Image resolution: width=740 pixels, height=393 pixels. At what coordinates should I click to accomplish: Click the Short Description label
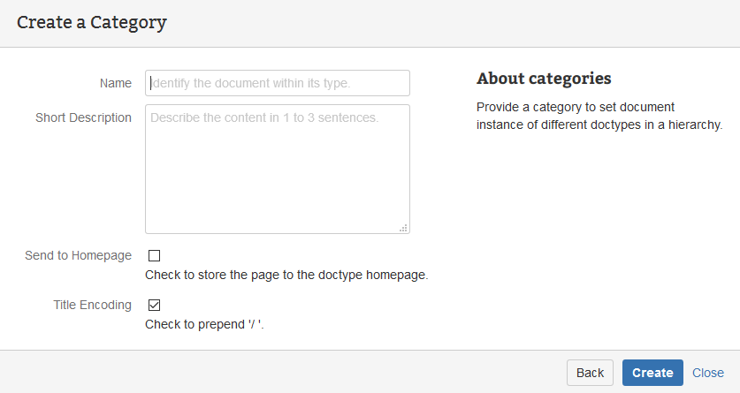pos(83,117)
